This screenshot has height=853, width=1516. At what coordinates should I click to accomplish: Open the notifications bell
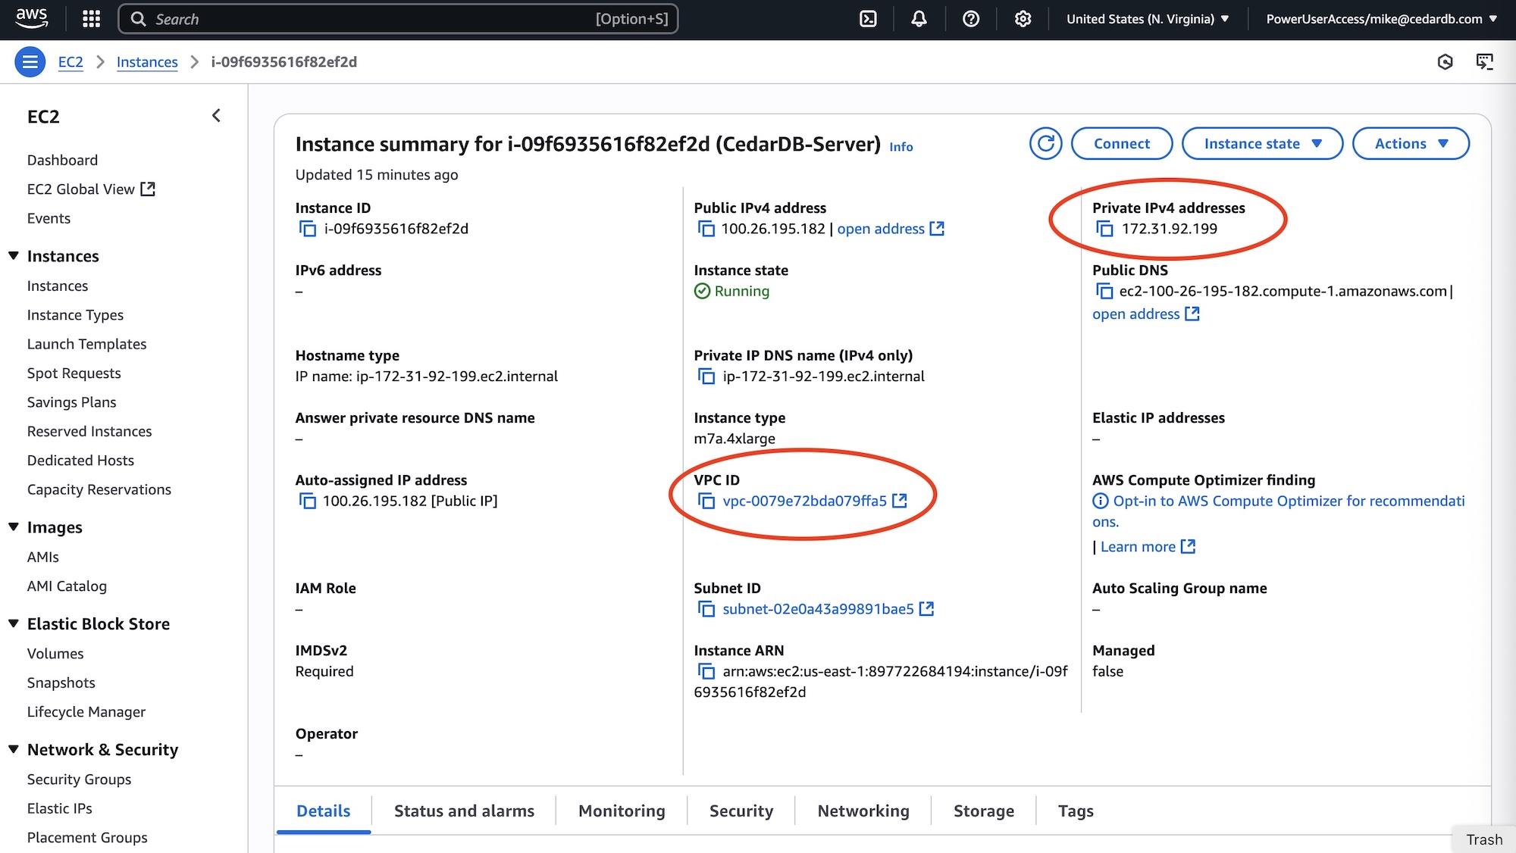click(918, 18)
